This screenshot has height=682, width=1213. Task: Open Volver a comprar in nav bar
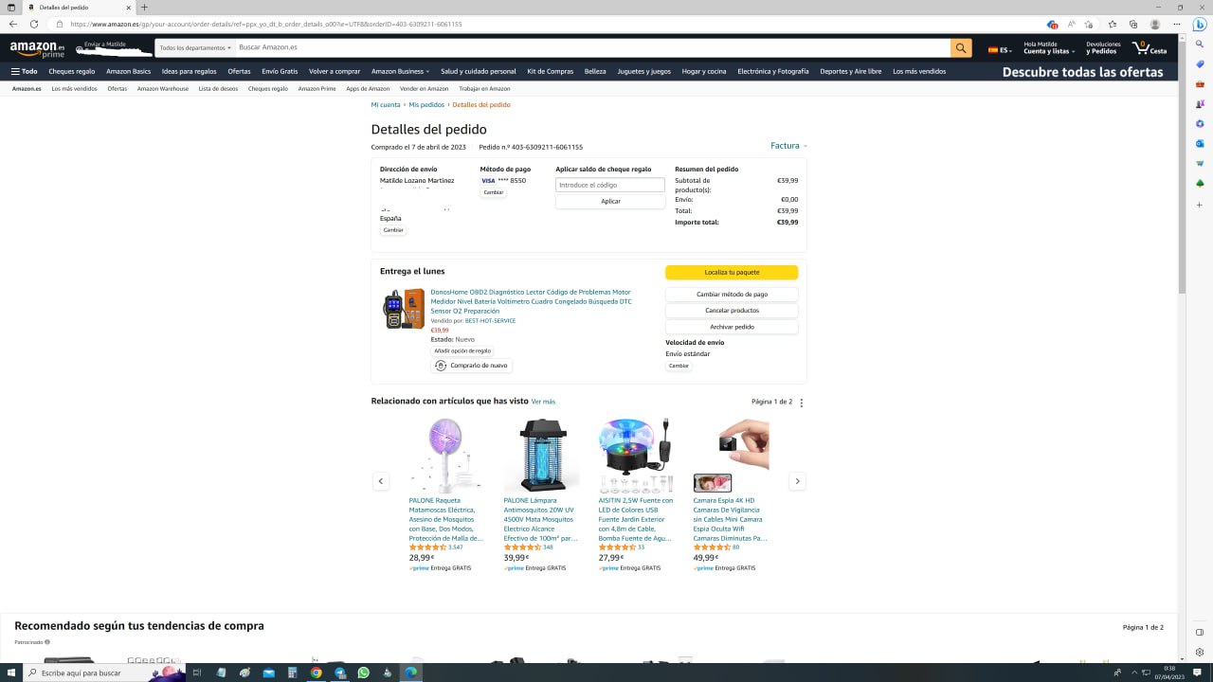point(335,71)
